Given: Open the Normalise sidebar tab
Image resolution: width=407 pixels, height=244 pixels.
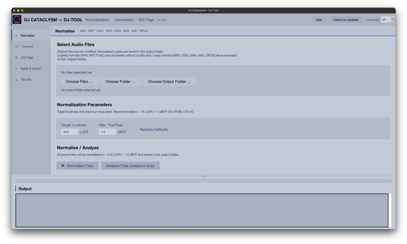Looking at the screenshot, I should pyautogui.click(x=31, y=36).
